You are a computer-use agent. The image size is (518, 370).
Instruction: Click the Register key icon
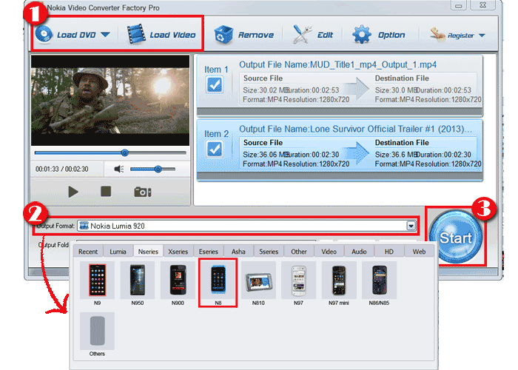438,35
